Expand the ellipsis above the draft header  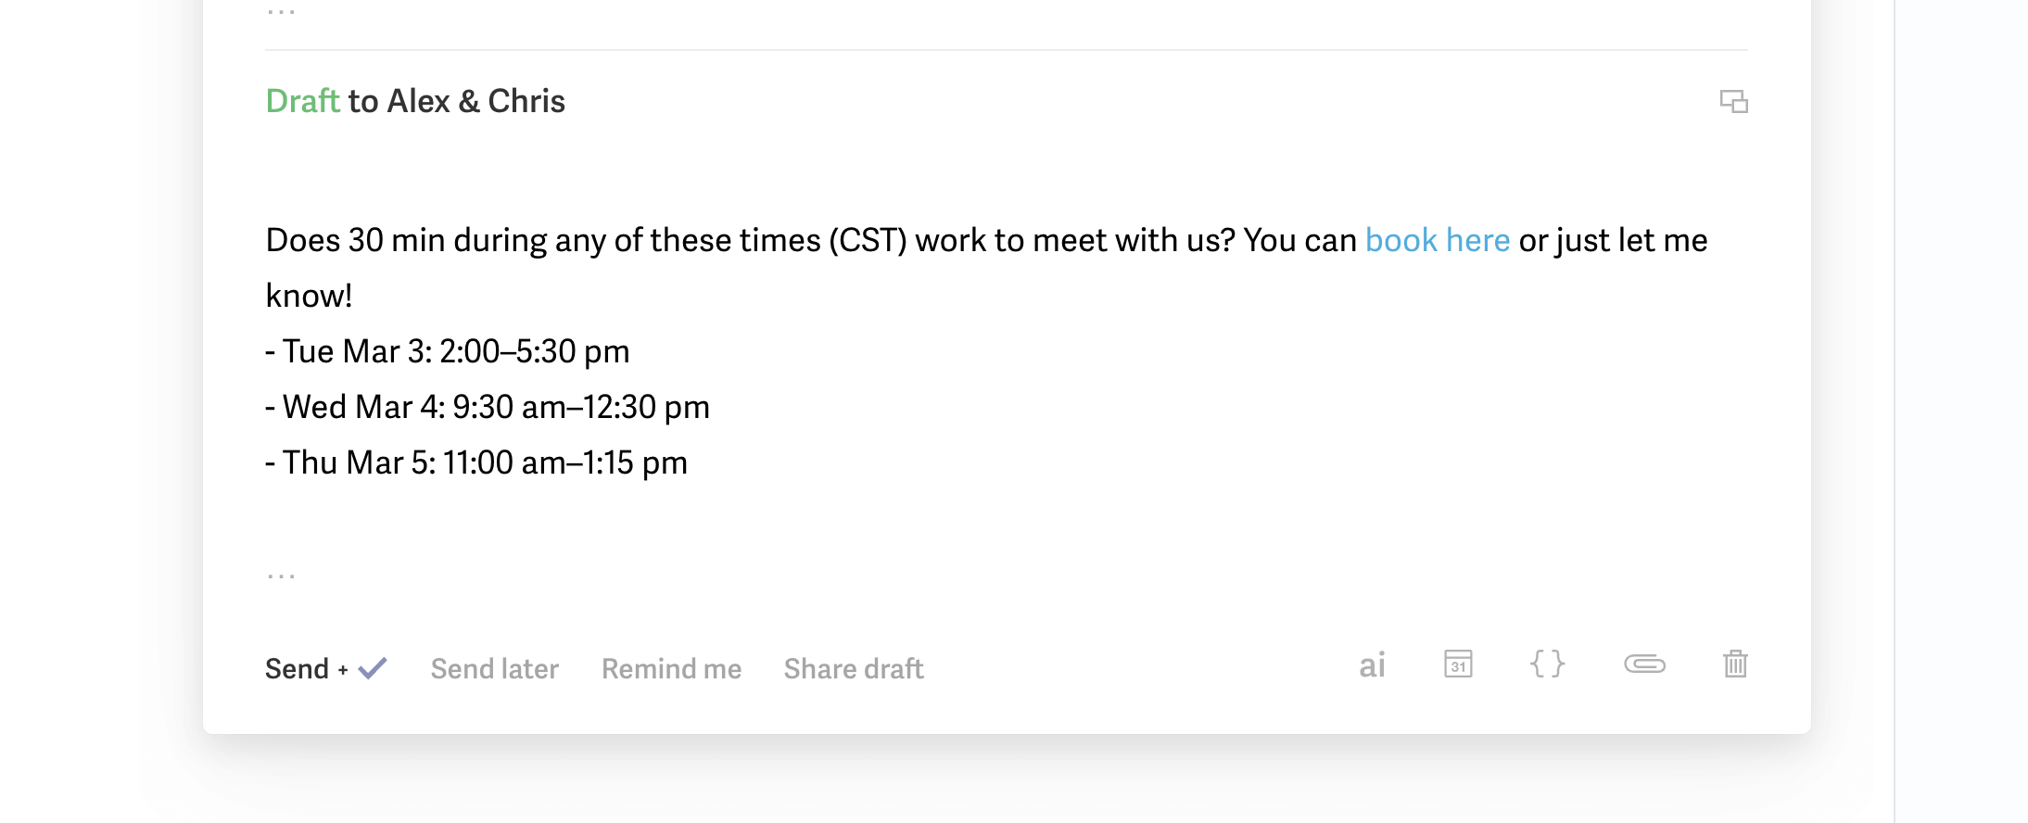[x=281, y=13]
